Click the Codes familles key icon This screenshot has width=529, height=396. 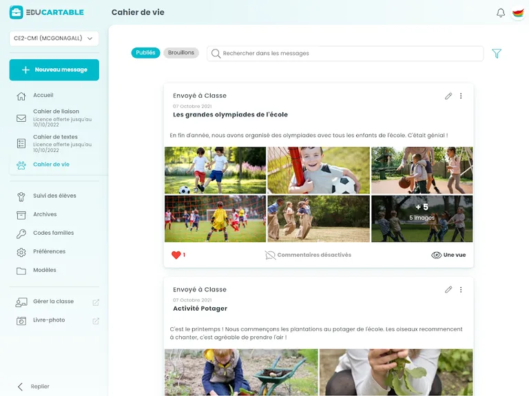(21, 233)
